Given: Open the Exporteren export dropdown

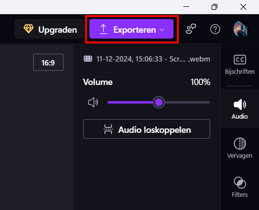Looking at the screenshot, I should tap(131, 29).
